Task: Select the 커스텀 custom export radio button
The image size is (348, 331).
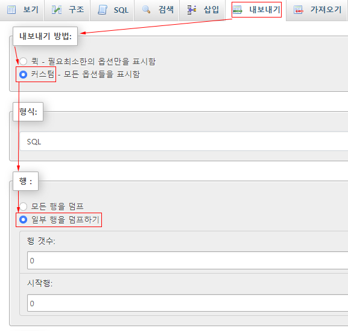Action: coord(24,74)
